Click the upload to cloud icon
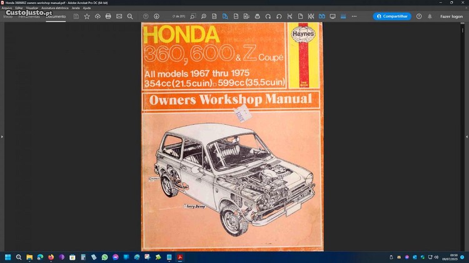This screenshot has width=469, height=263. pyautogui.click(x=98, y=16)
